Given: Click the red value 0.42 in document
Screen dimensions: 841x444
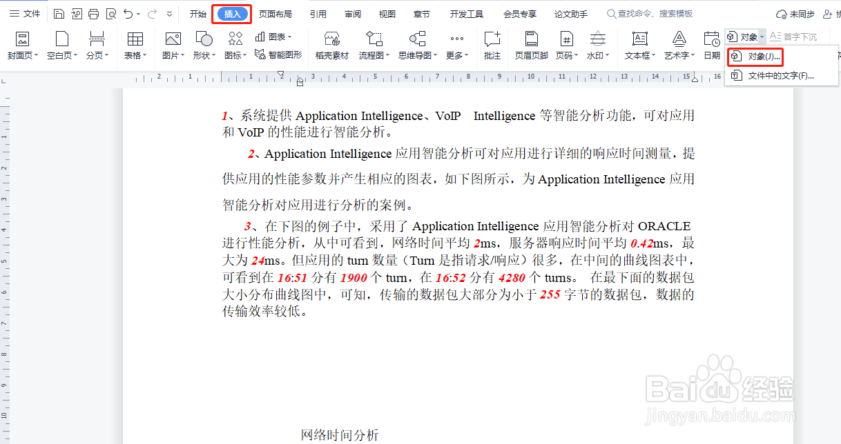Looking at the screenshot, I should click(641, 243).
